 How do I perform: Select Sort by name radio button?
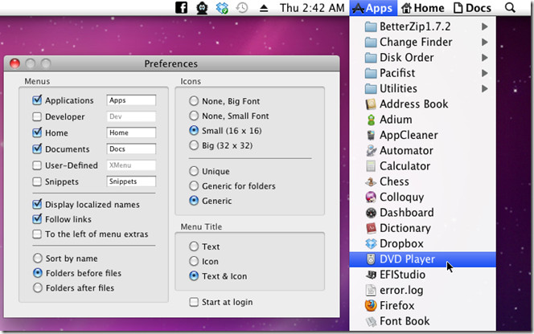click(x=38, y=259)
